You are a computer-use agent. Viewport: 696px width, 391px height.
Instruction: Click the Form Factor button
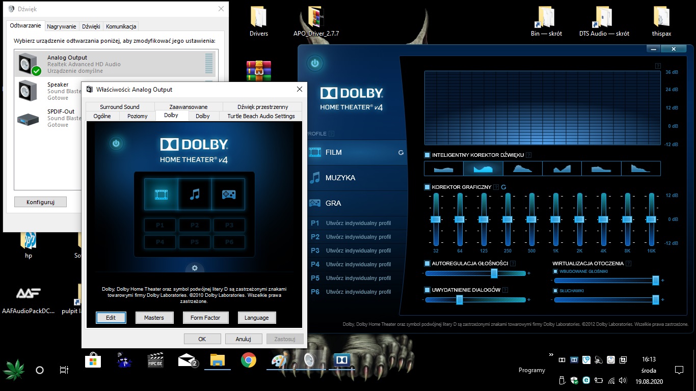tap(205, 318)
